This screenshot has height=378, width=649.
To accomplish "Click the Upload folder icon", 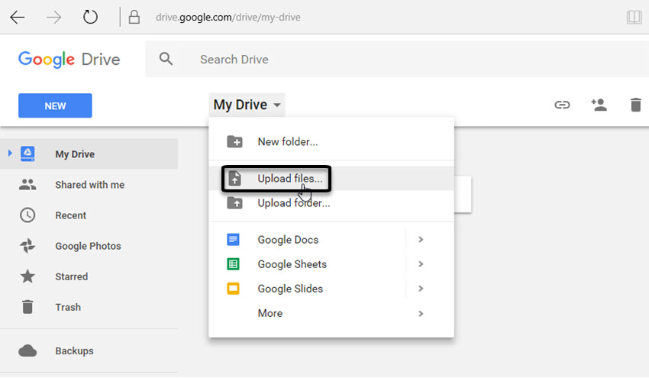I will pyautogui.click(x=234, y=203).
